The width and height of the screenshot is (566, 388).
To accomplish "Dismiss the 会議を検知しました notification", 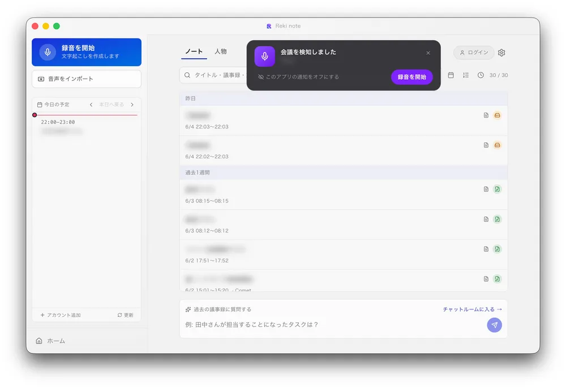I will click(428, 53).
